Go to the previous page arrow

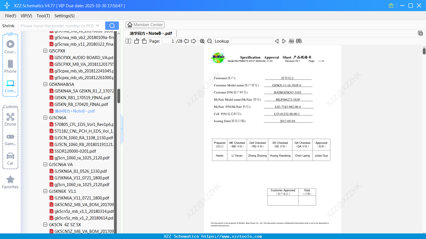[186, 41]
